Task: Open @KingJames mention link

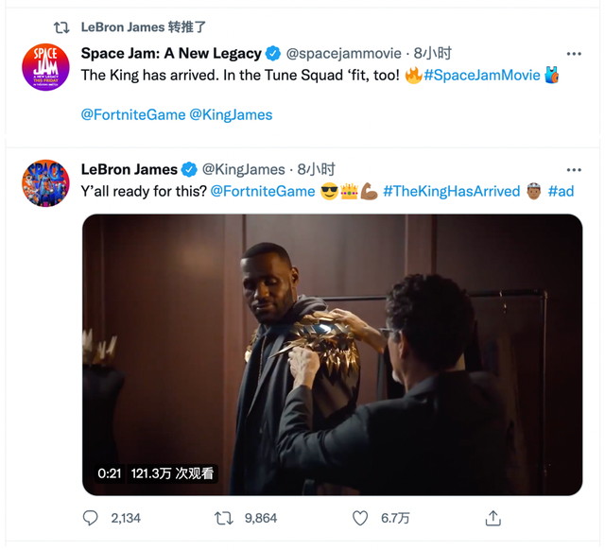Action: pos(231,114)
